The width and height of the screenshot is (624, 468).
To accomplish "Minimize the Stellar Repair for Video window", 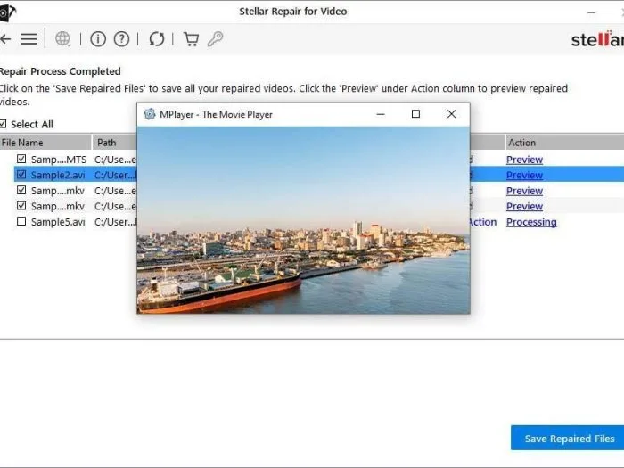I will click(591, 12).
